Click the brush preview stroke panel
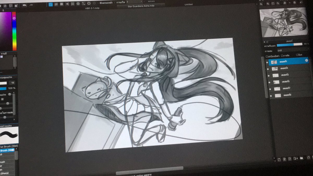 point(9,135)
